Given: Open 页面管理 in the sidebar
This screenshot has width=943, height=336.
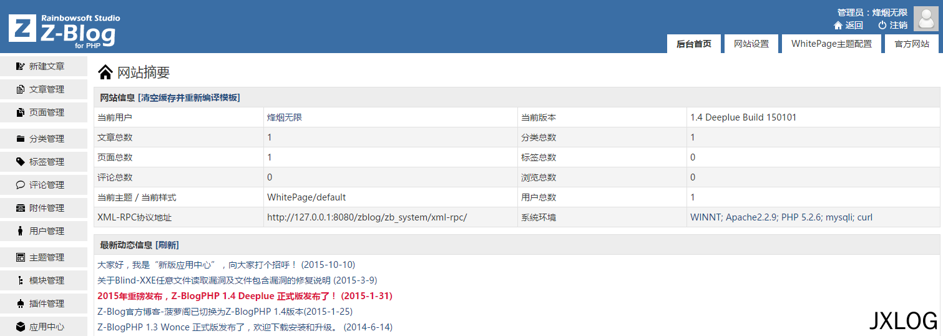Looking at the screenshot, I should [44, 112].
